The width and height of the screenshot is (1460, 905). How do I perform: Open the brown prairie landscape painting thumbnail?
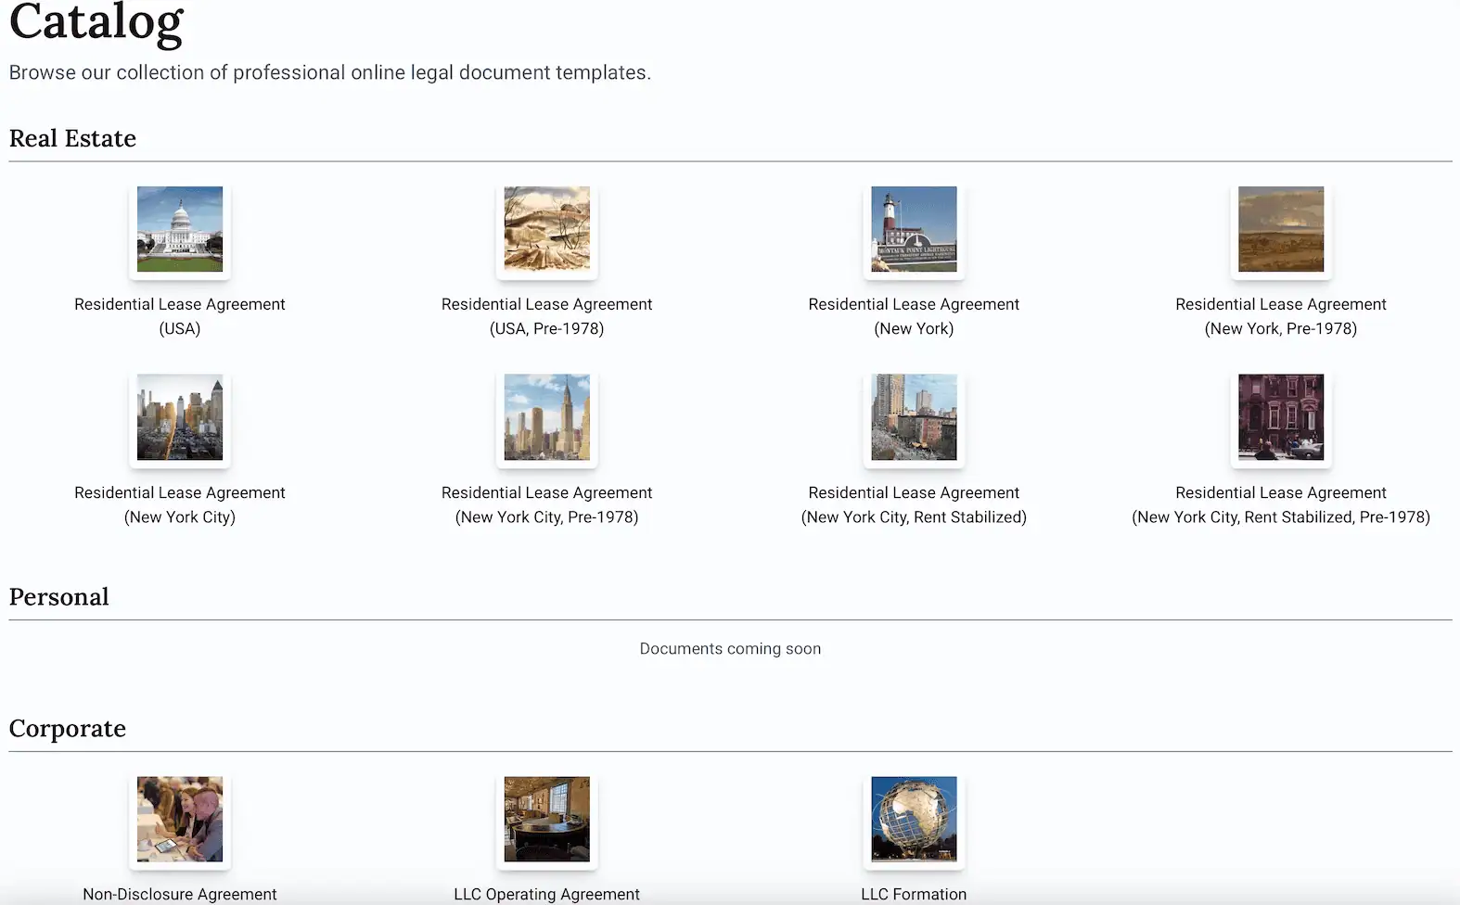coord(1281,229)
